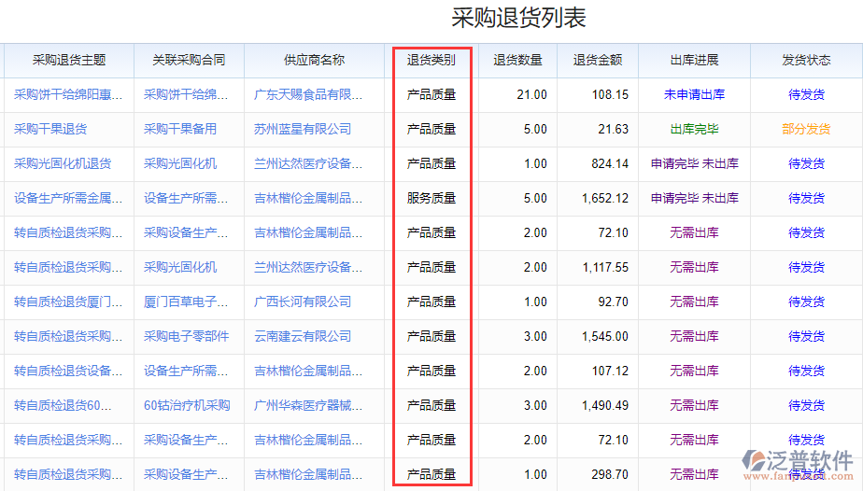The width and height of the screenshot is (863, 491).
Task: Click the 供应商名称 column header
Action: click(x=314, y=60)
